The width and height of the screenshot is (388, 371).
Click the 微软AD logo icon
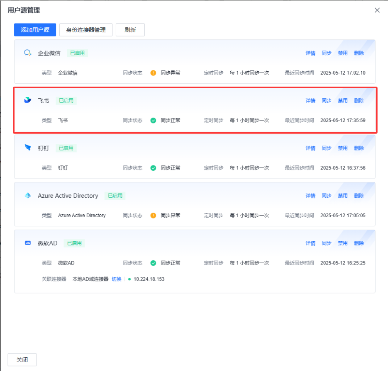pos(28,243)
